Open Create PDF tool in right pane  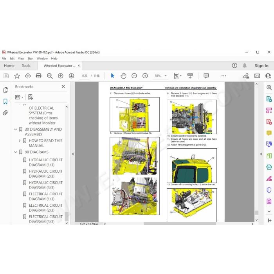click(269, 122)
